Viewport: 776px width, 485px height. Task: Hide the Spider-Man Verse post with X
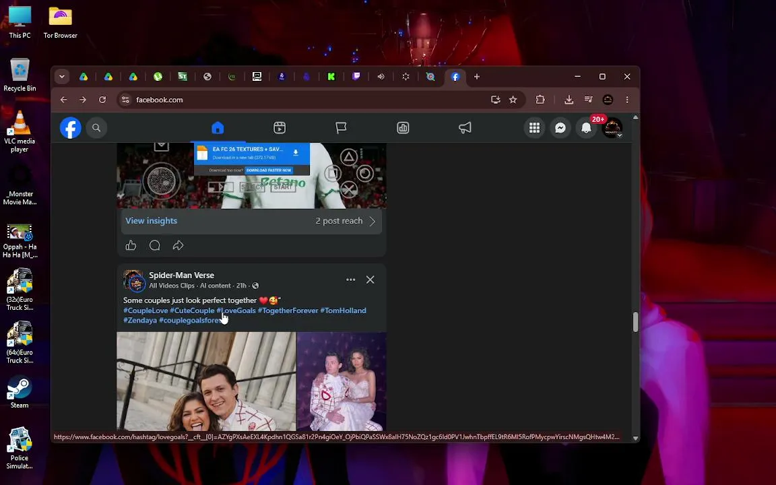[x=370, y=280]
